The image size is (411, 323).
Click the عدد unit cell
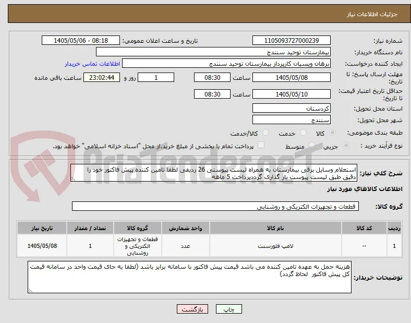186,246
